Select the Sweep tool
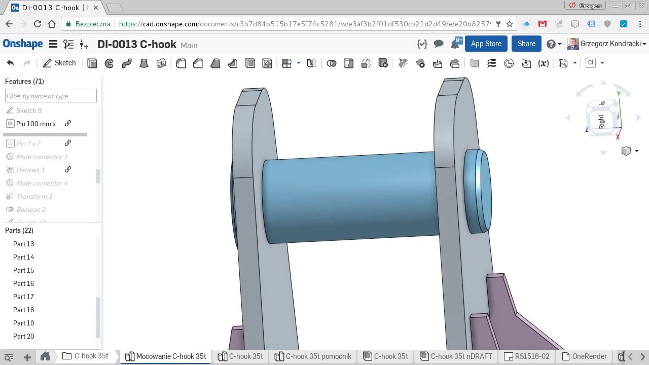The width and height of the screenshot is (649, 365). (x=127, y=63)
